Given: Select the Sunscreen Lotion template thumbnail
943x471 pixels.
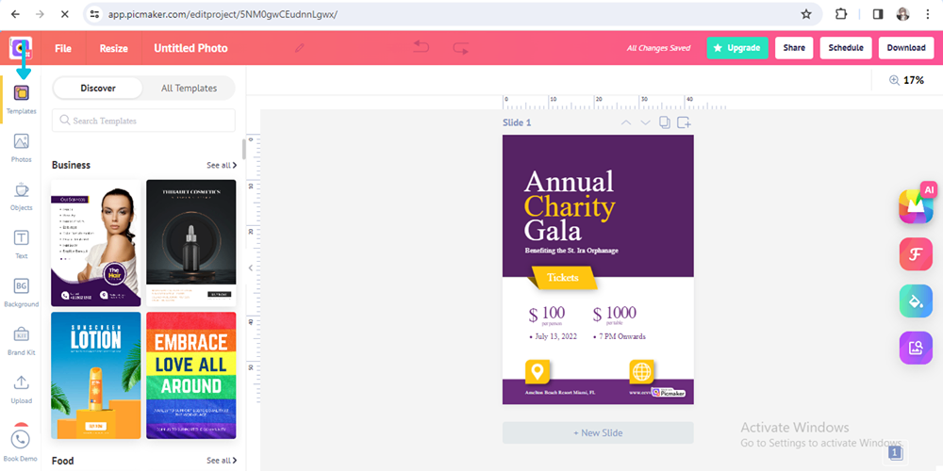Looking at the screenshot, I should pos(96,376).
